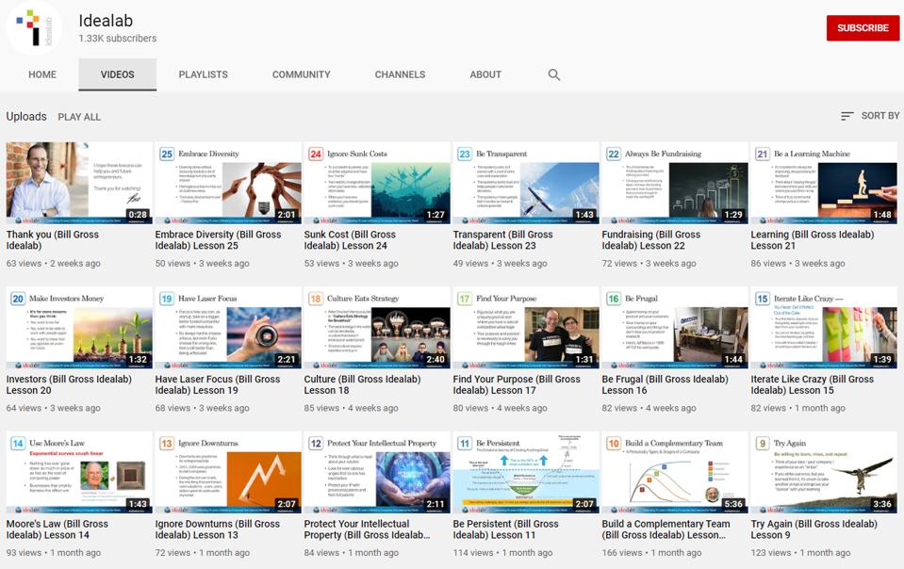Open the channel search icon
This screenshot has height=569, width=904.
click(554, 74)
